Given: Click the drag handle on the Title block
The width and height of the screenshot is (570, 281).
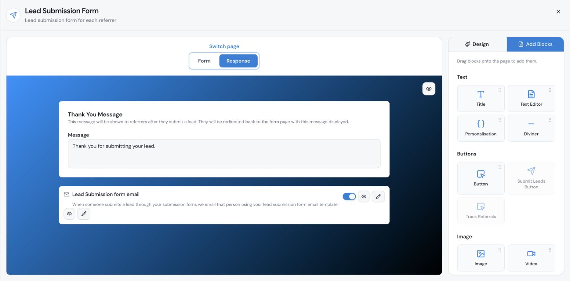Looking at the screenshot, I should 500,90.
